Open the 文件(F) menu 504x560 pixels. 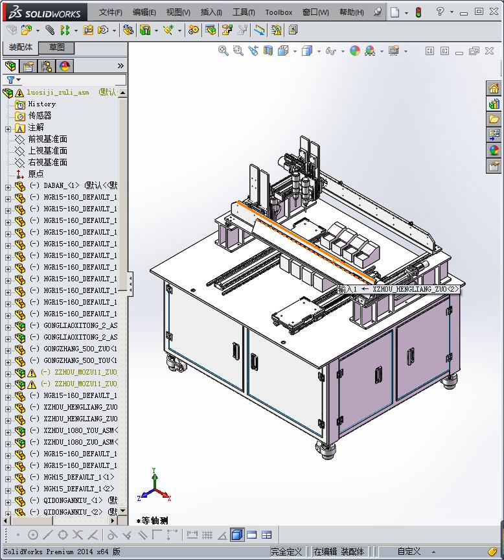tap(110, 12)
